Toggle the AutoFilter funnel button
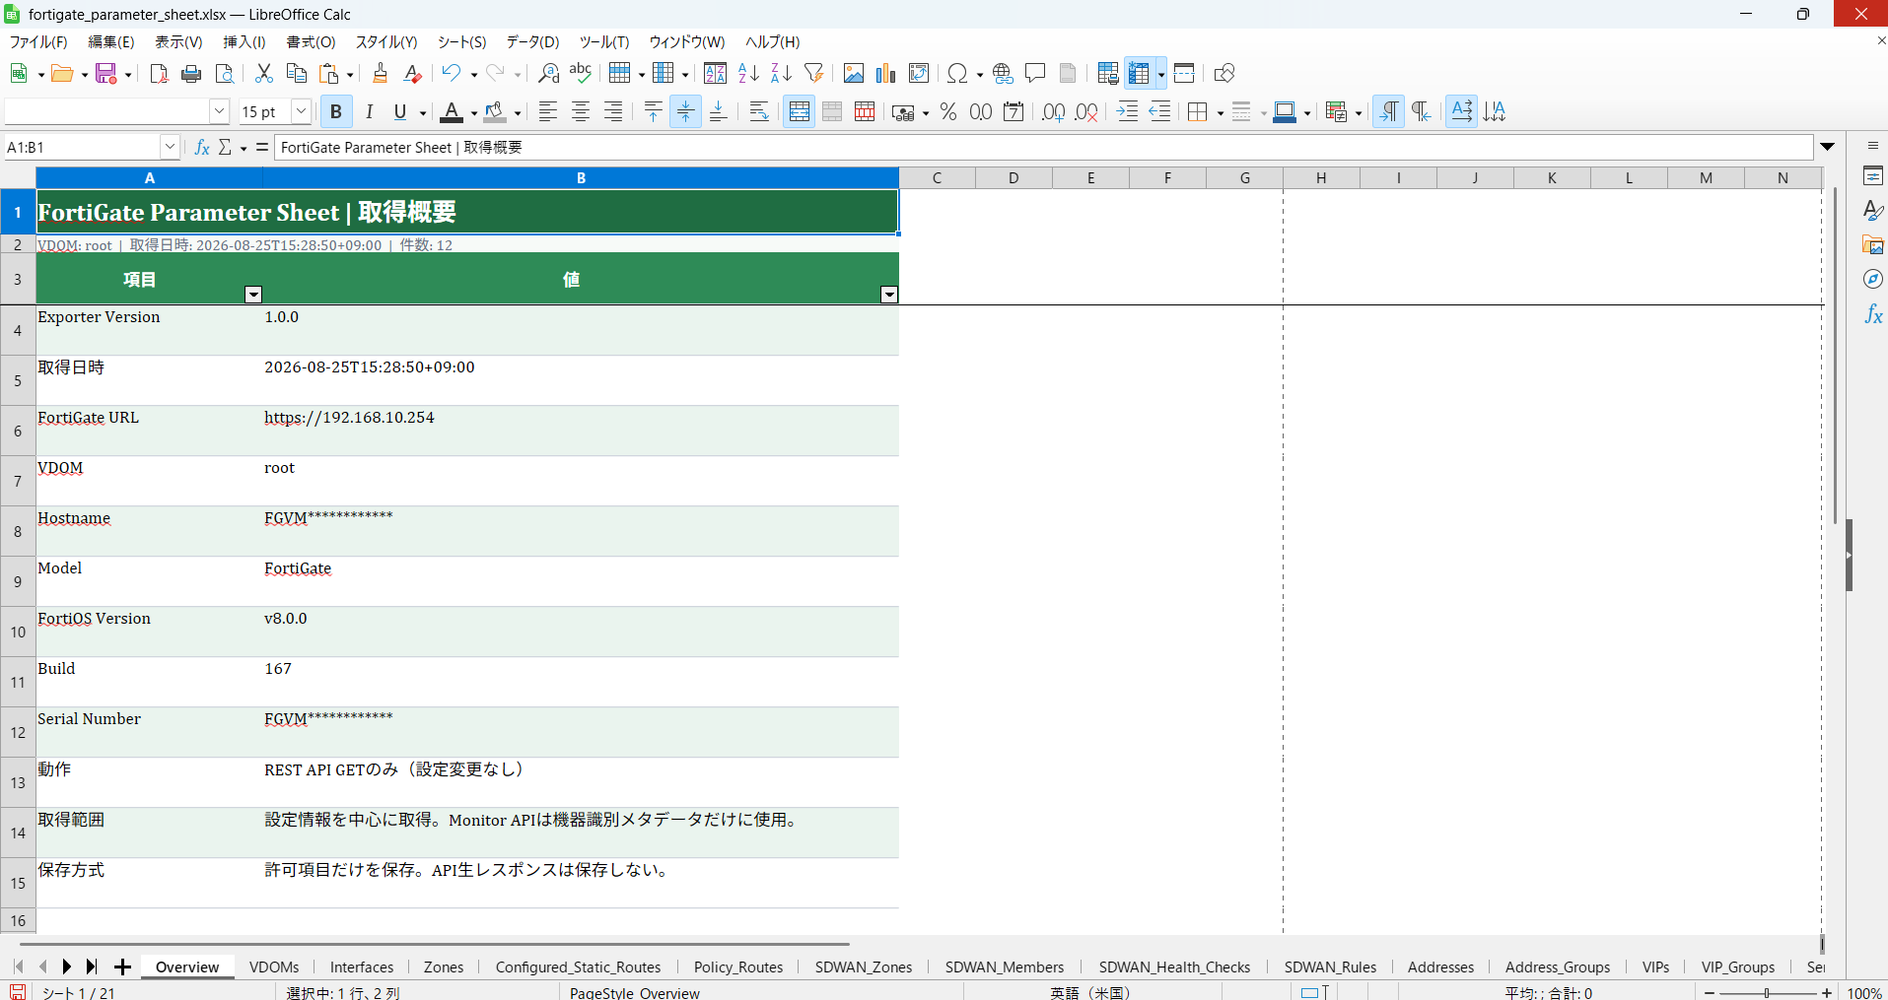Viewport: 1888px width, 1000px height. pos(813,74)
